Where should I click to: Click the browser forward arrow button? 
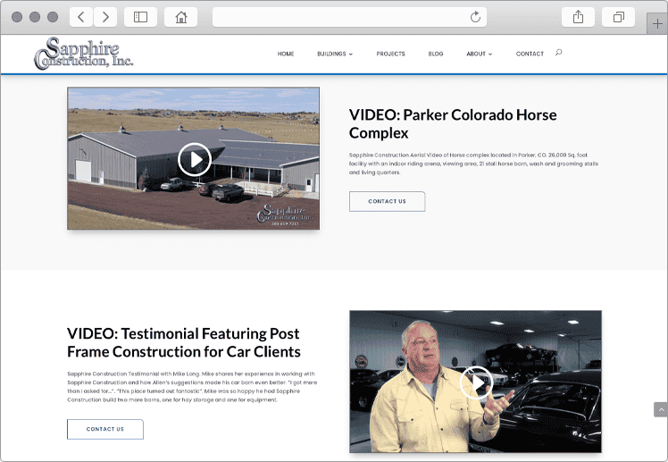(105, 17)
